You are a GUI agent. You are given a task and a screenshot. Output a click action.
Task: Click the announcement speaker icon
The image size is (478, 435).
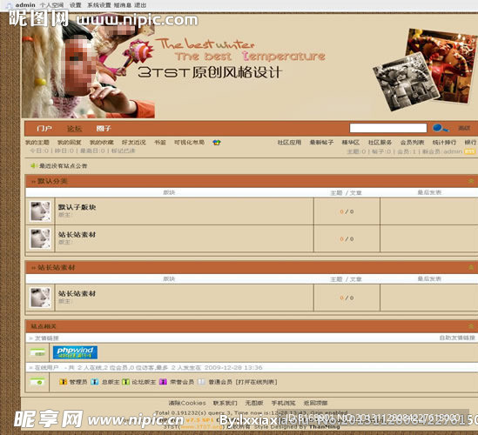pyautogui.click(x=33, y=165)
